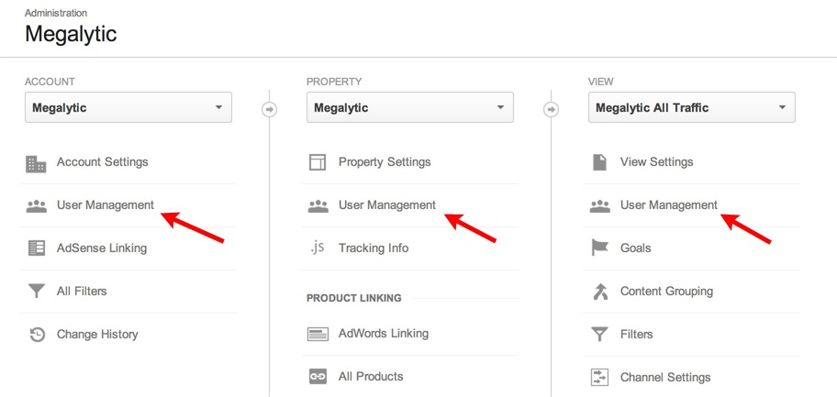Click the Property Settings window icon
Viewport: 837px width, 397px height.
coord(318,163)
